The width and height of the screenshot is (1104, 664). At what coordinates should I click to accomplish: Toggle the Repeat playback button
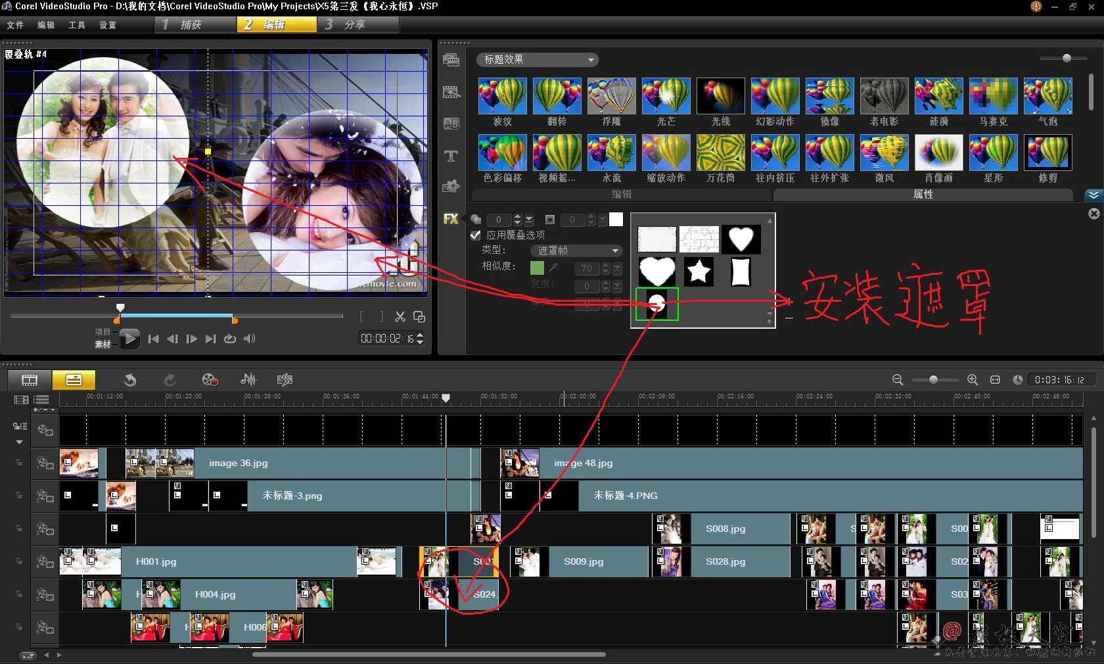point(229,339)
